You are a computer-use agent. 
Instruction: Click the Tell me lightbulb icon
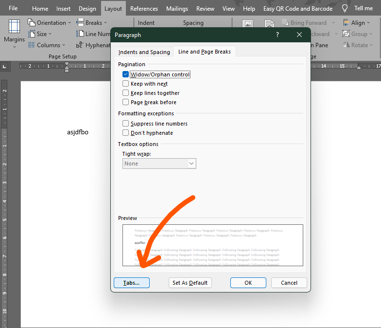345,9
